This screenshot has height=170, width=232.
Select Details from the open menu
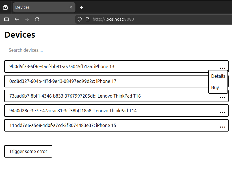[x=218, y=76]
